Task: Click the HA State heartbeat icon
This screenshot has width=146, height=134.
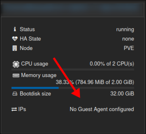Action: point(15,39)
